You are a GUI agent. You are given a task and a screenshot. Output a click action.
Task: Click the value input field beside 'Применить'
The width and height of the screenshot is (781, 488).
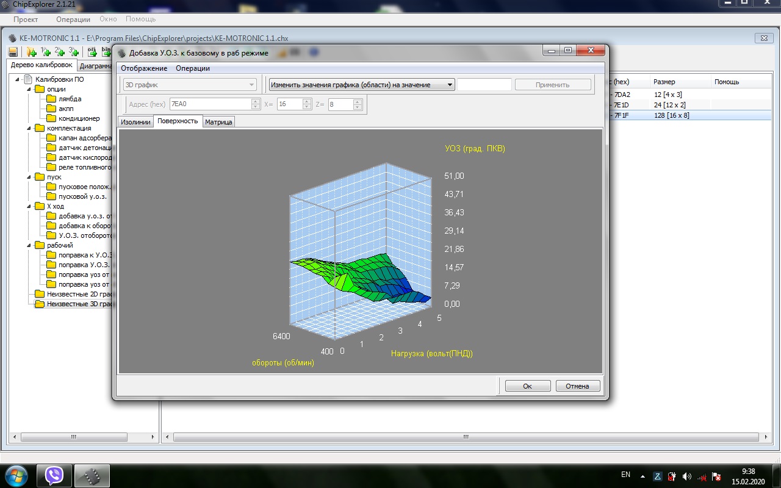point(484,85)
